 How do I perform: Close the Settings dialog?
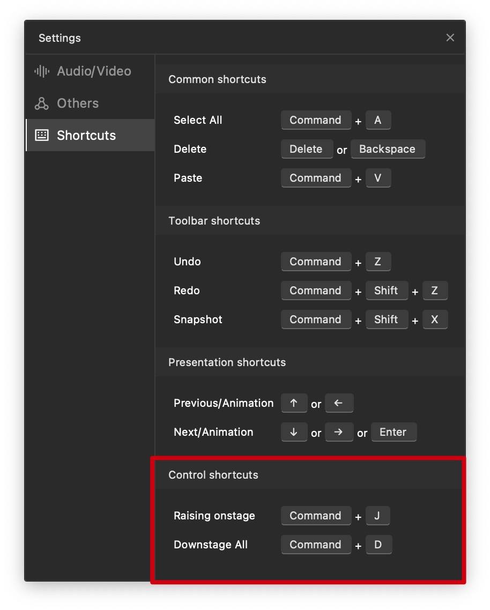click(x=450, y=38)
